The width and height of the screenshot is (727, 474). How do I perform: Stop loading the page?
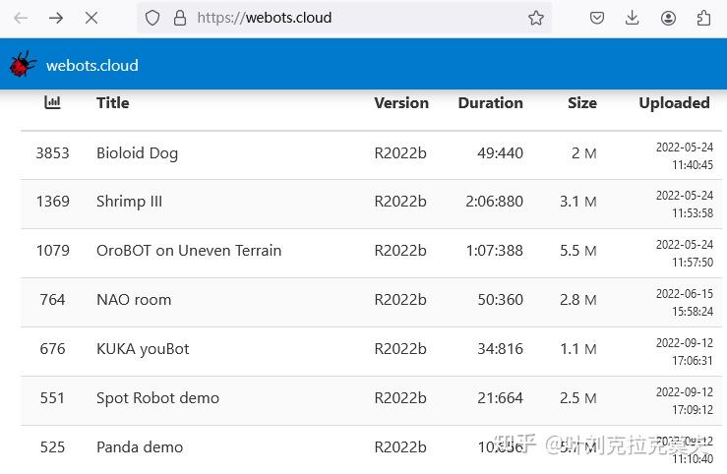click(x=91, y=18)
